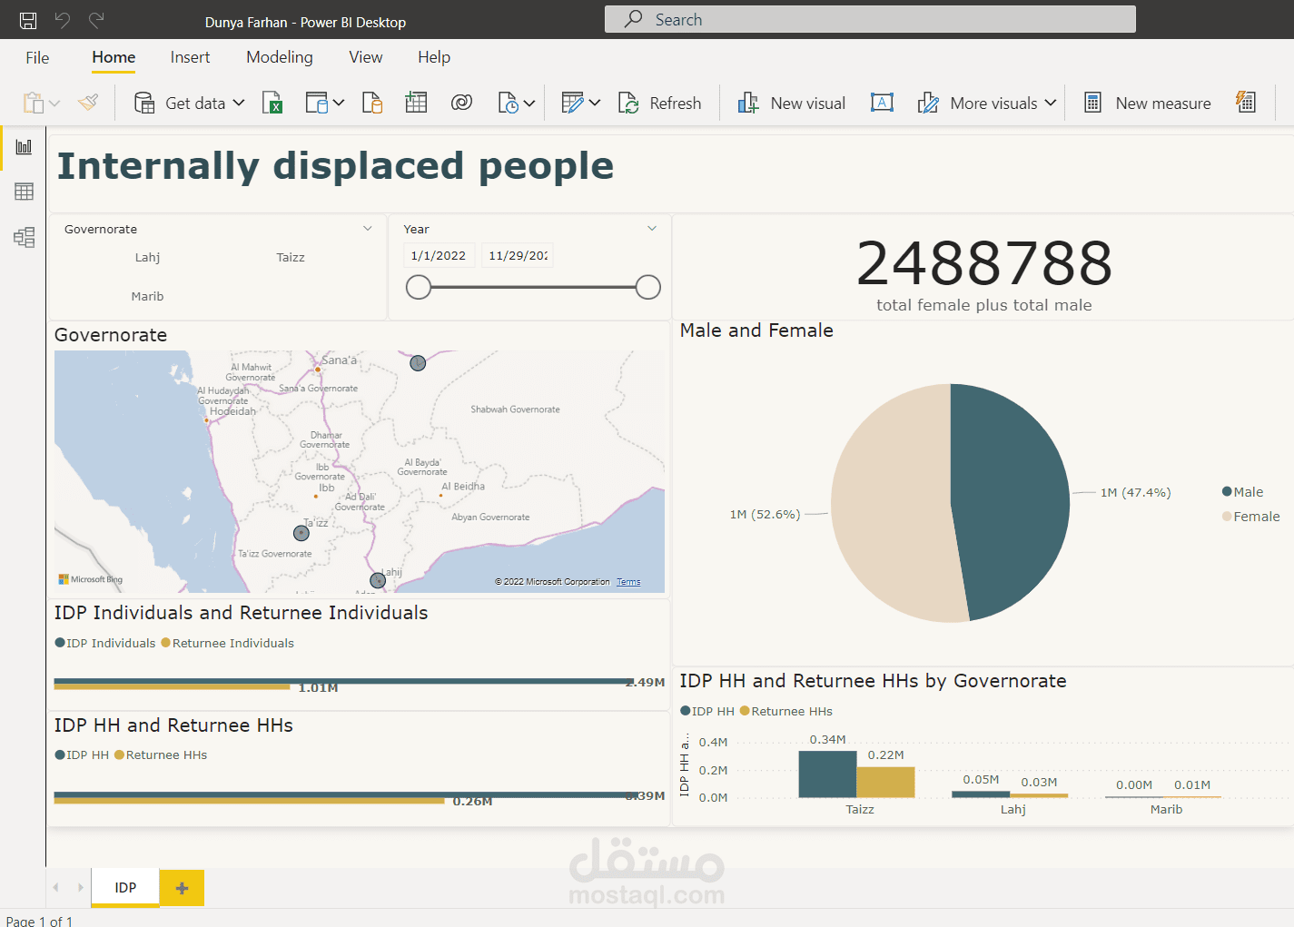
Task: Click the New measure calculator icon
Action: [1093, 103]
